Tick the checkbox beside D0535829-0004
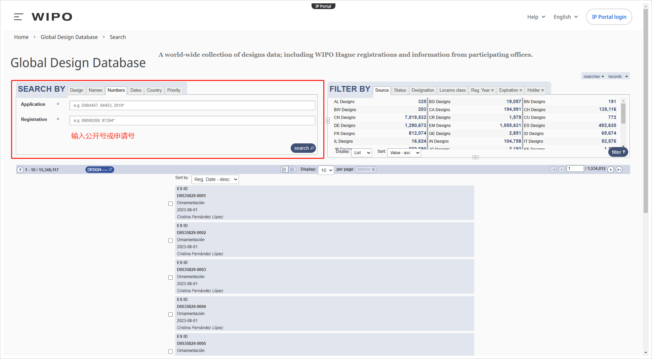Screen dimensions: 652x359 [x=170, y=315]
